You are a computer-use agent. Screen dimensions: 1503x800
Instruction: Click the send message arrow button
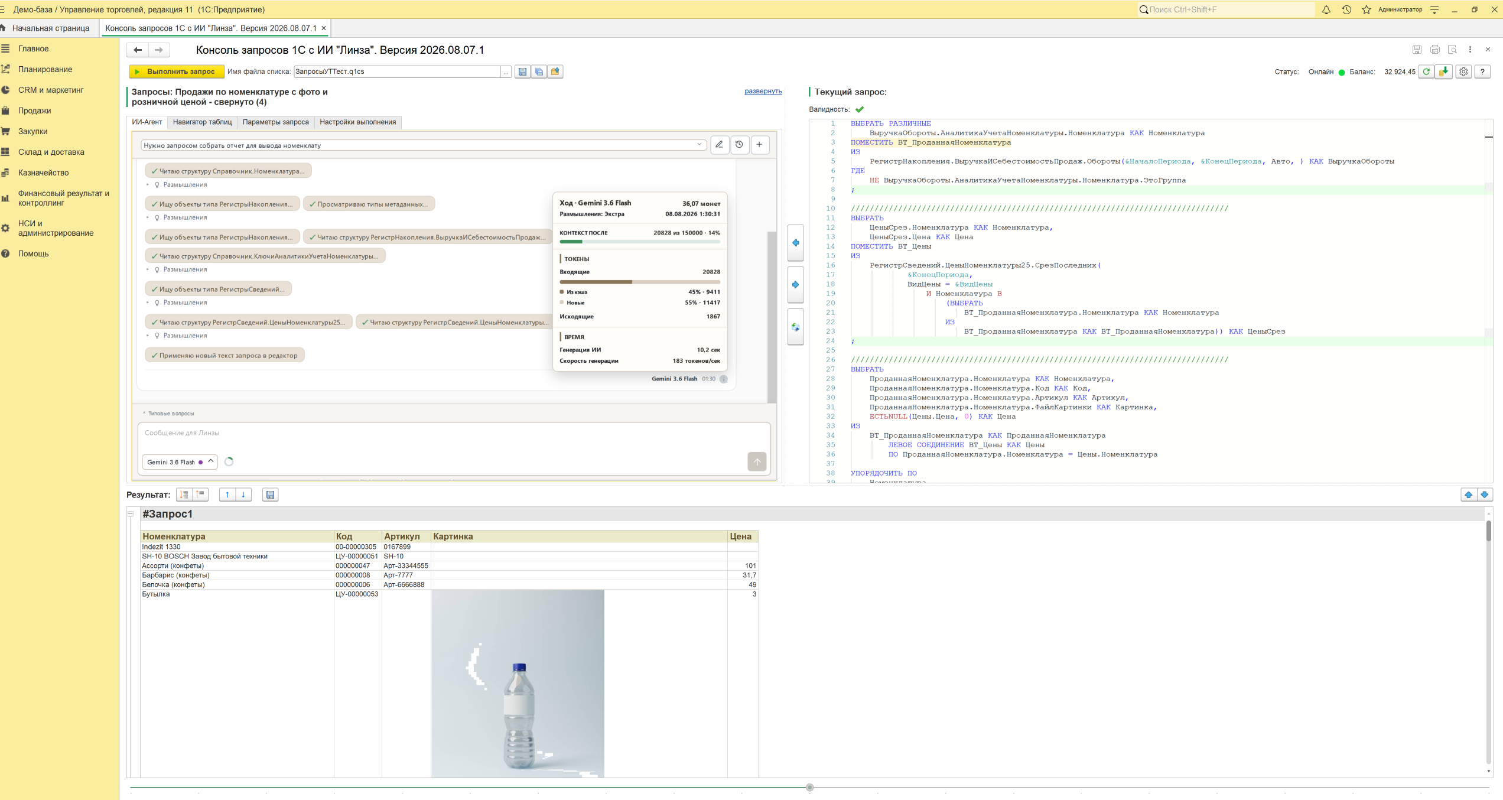pos(757,461)
